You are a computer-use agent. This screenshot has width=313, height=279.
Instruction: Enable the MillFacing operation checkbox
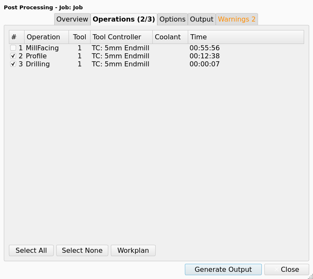[13, 48]
